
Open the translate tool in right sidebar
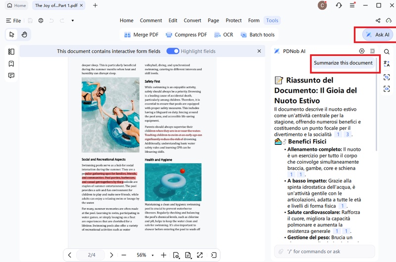(x=387, y=64)
